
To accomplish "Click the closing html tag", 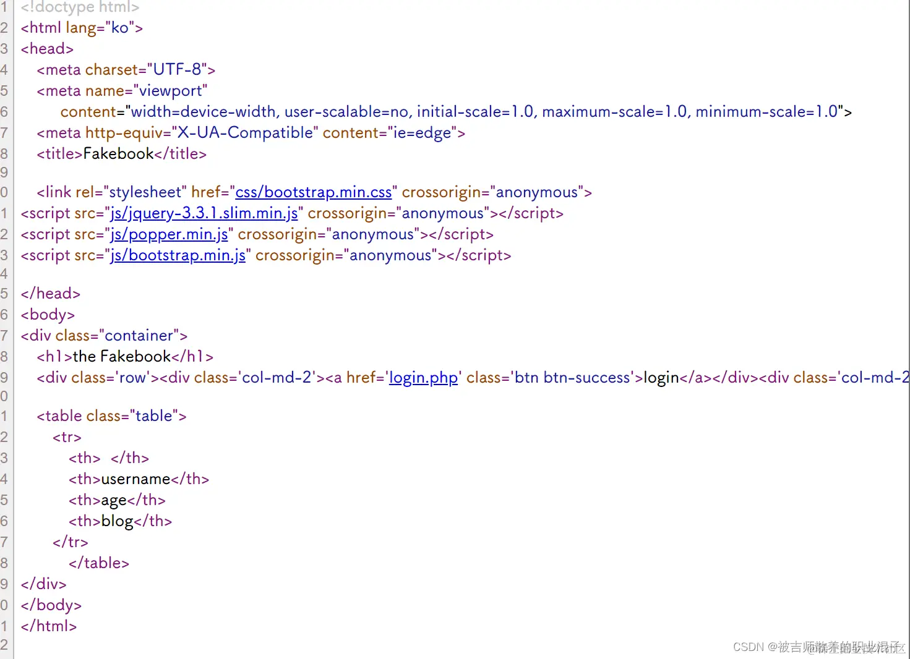I will pos(49,626).
